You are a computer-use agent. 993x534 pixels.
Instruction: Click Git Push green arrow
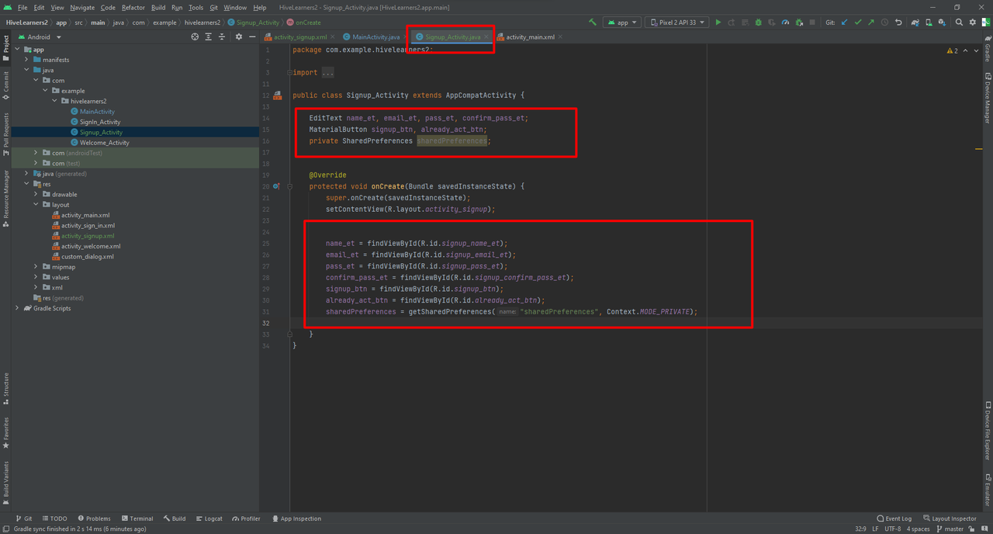point(871,23)
